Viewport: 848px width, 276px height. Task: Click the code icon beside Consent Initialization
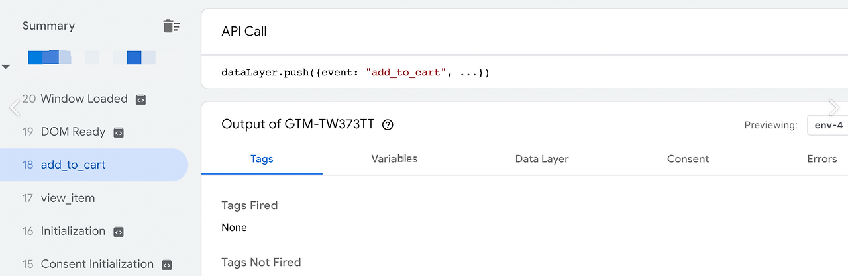167,265
